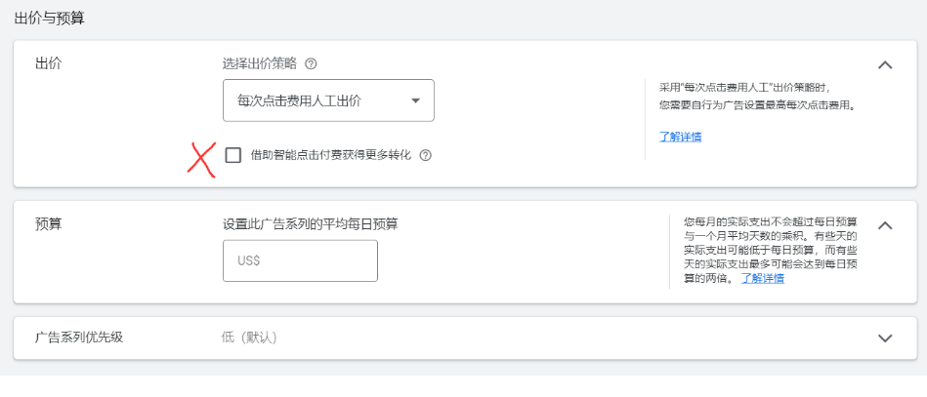This screenshot has width=927, height=397.
Task: Expand the 广告系列优先级 section chevron
Action: pos(885,338)
